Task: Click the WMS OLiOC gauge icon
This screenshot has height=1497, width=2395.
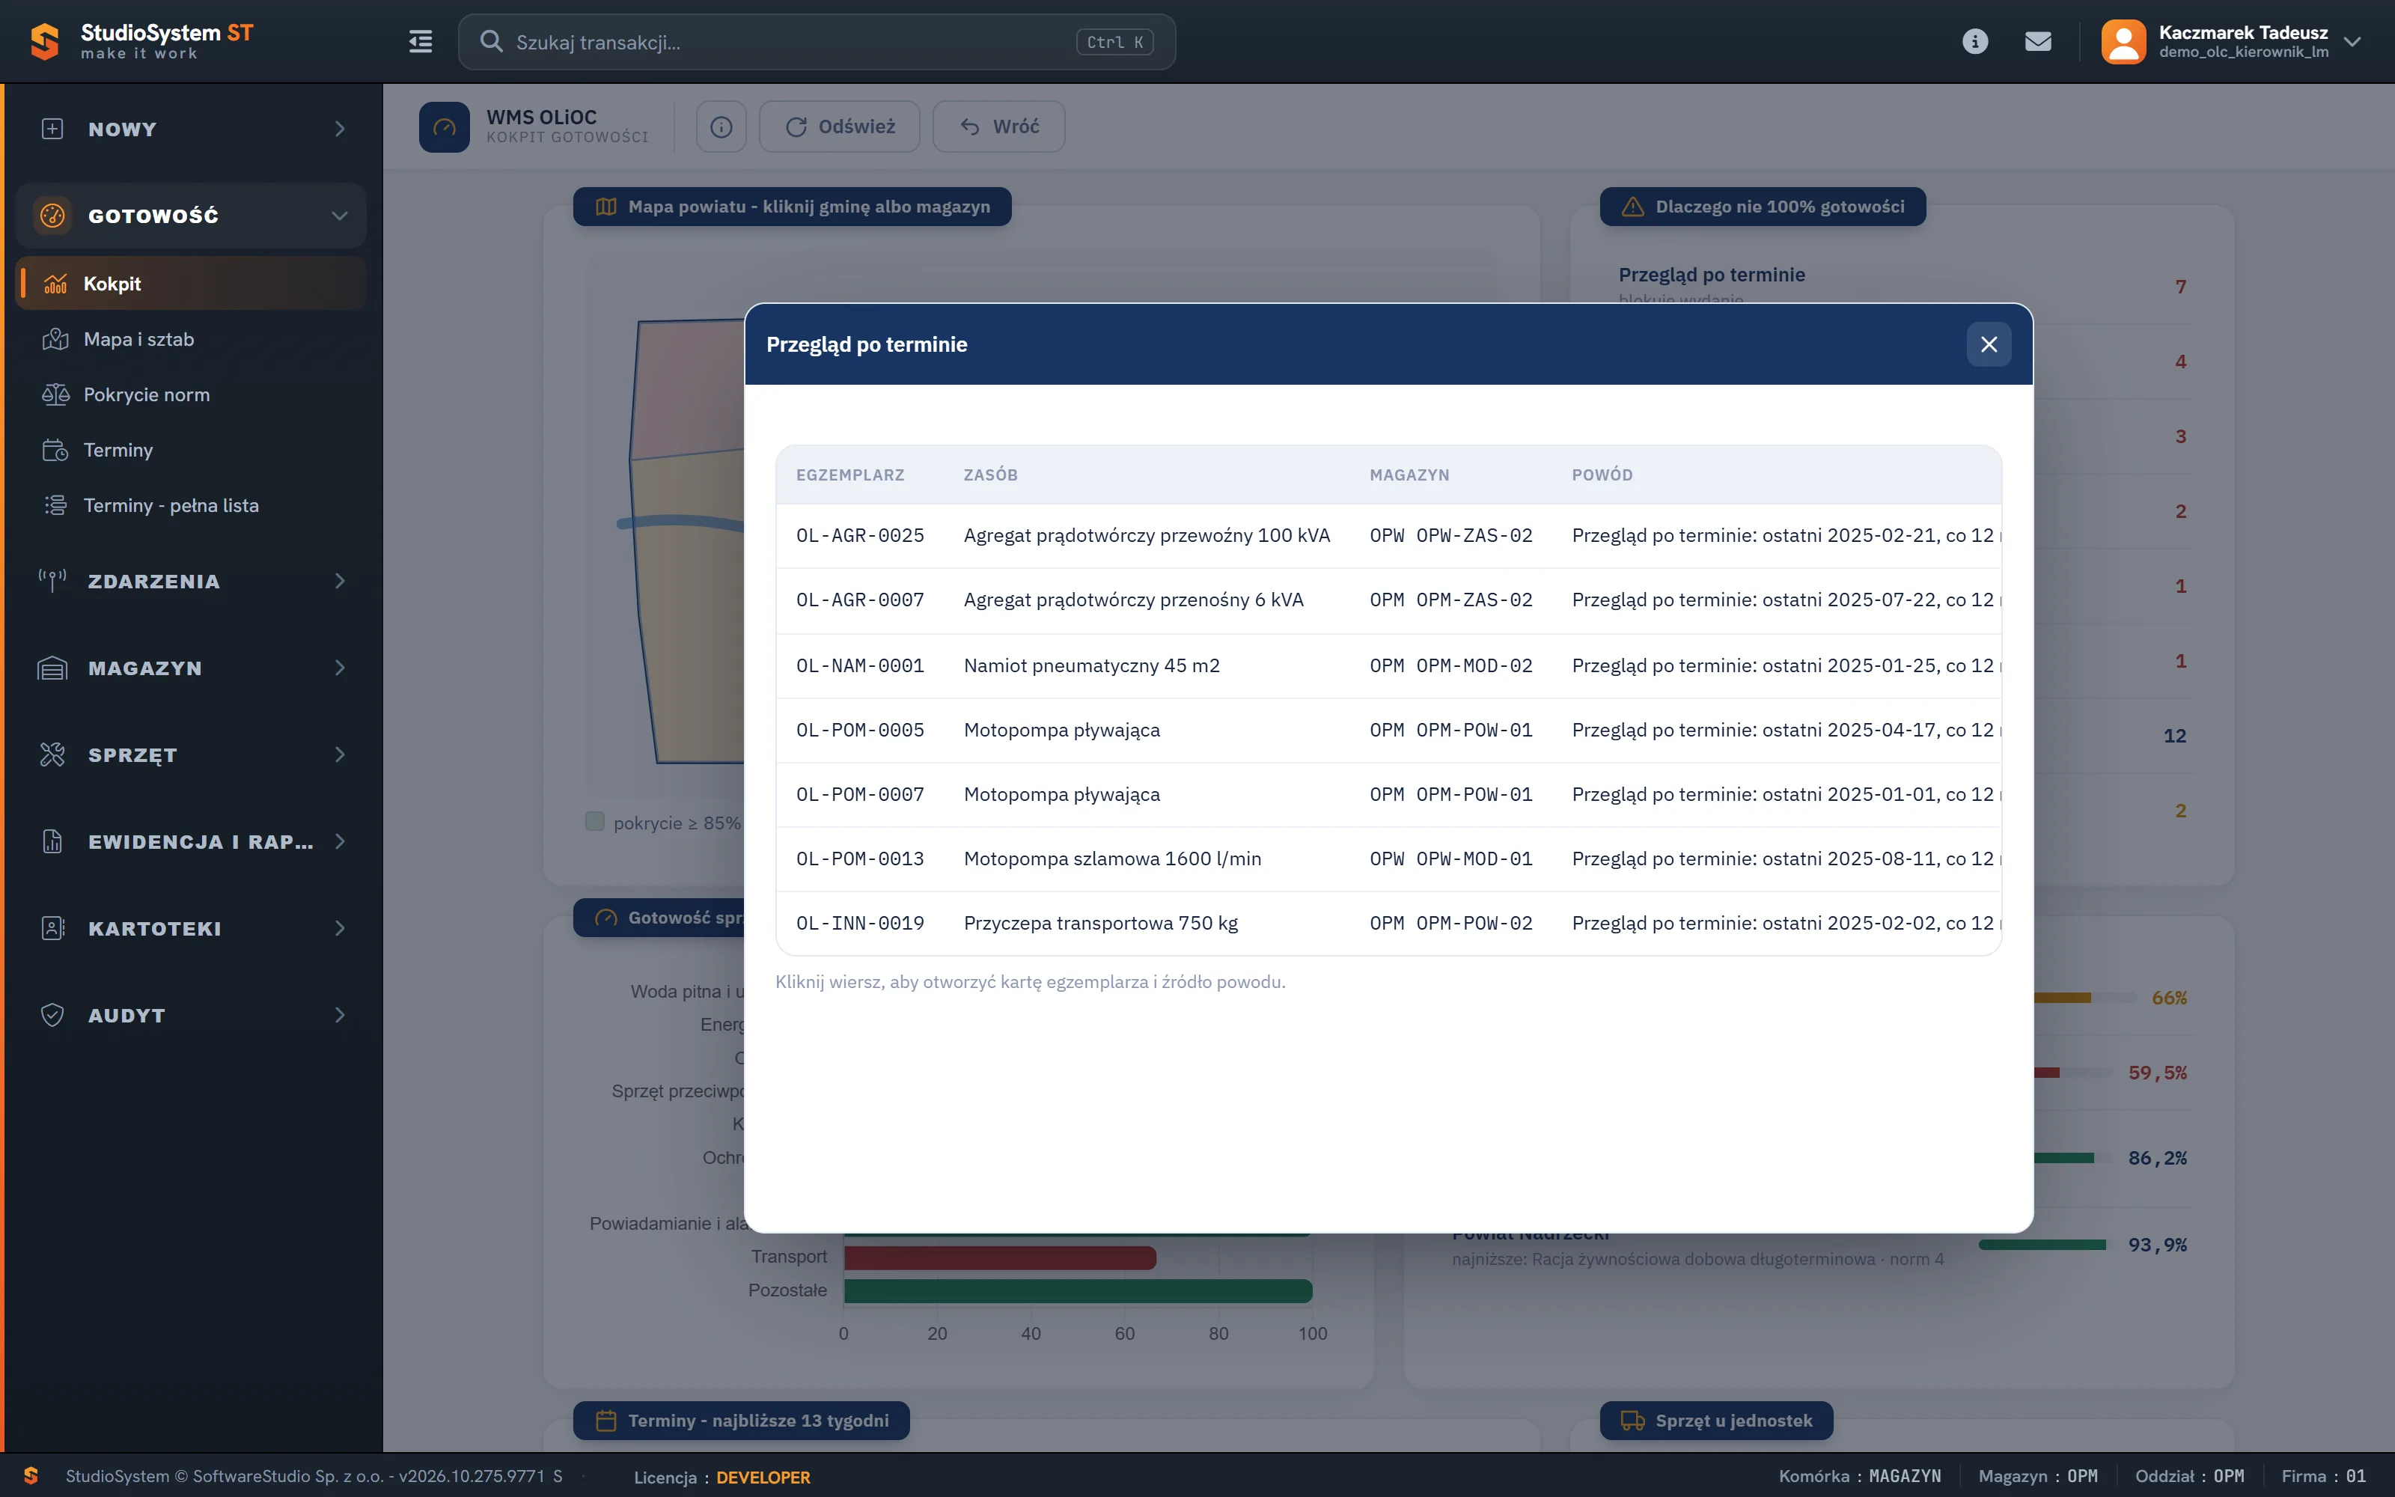Action: (445, 126)
